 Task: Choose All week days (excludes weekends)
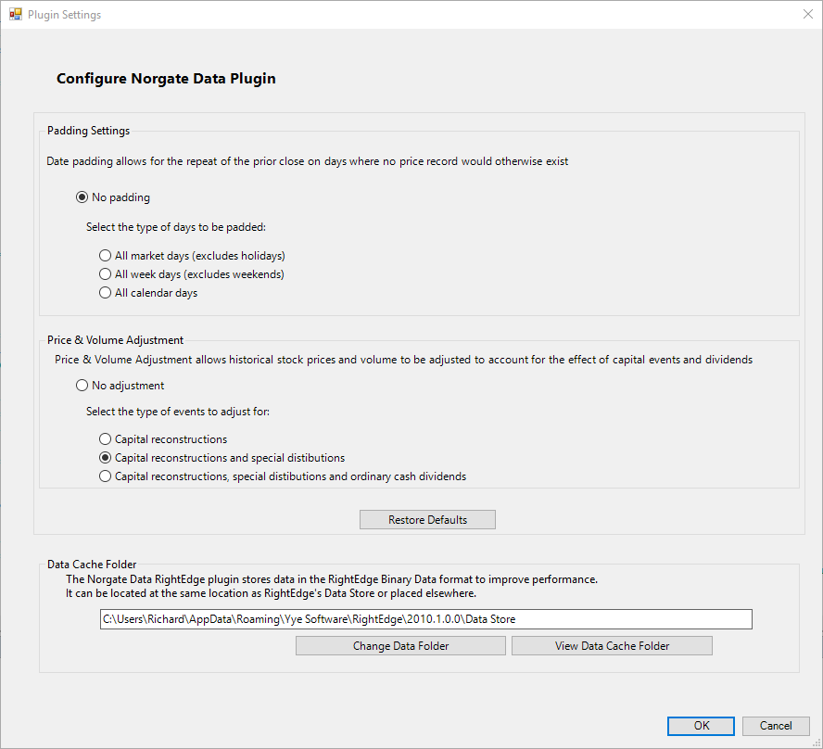click(192, 274)
